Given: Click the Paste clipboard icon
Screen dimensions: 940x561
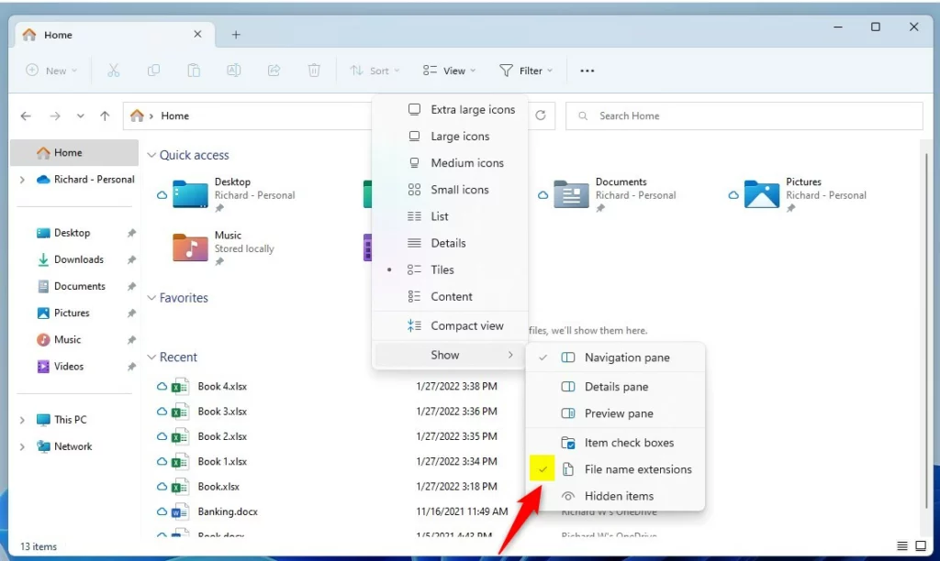Looking at the screenshot, I should [194, 71].
